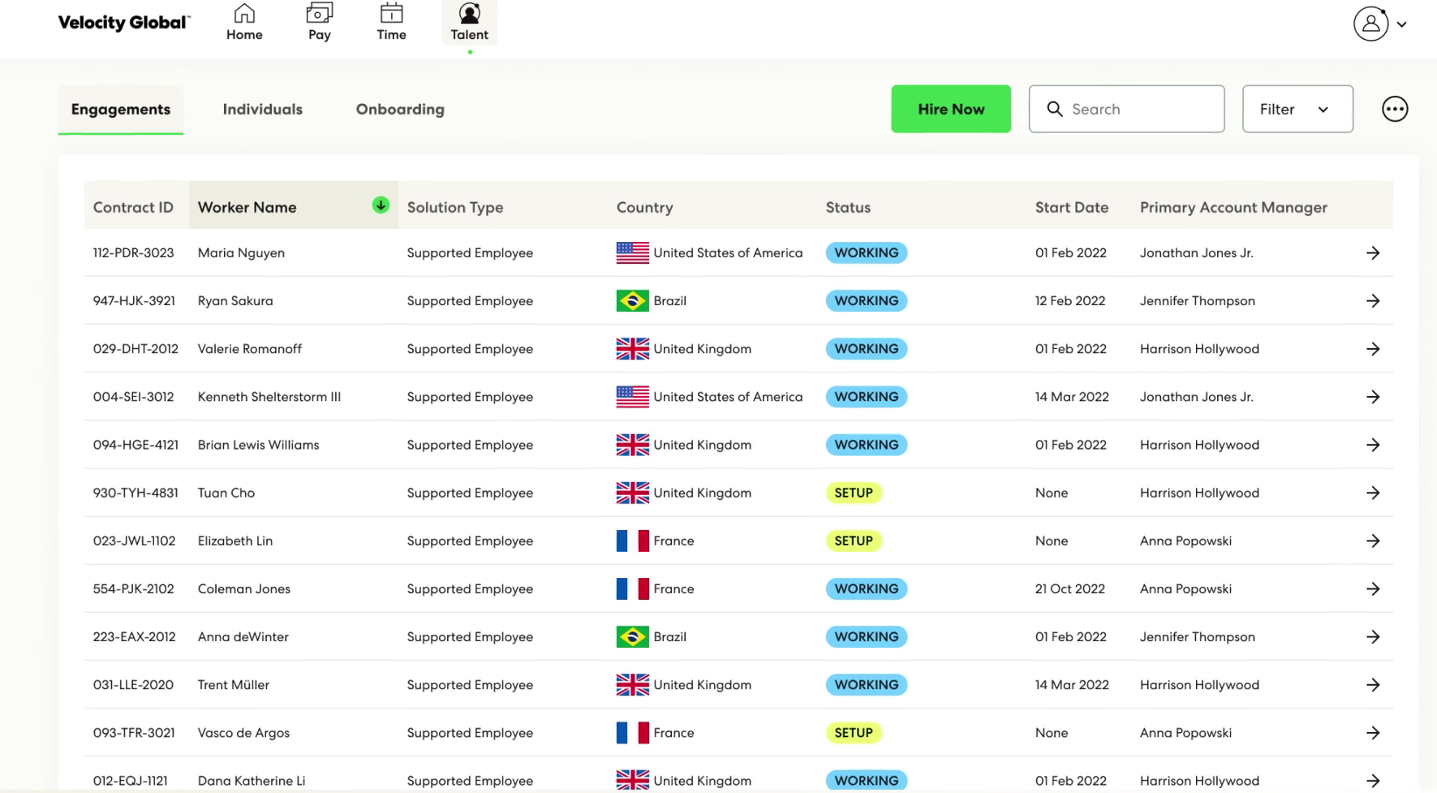The image size is (1437, 793).
Task: Click the US flag in Maria Nguyen's row
Action: [632, 253]
